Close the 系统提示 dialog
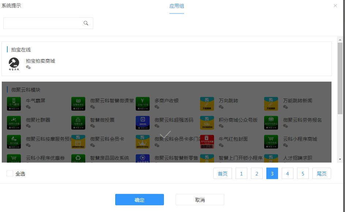Screen dimensions: 345x212 tap(335, 6)
